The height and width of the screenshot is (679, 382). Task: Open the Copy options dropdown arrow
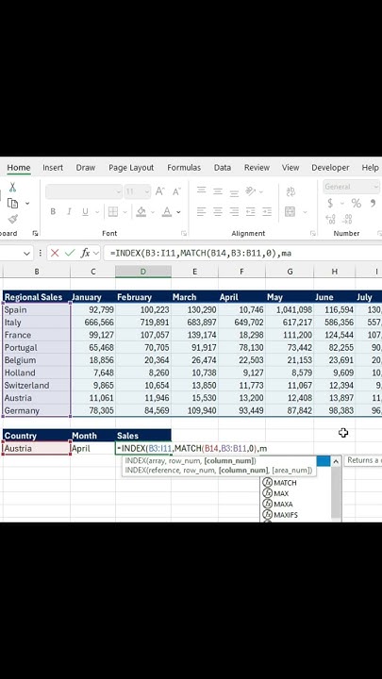pos(27,203)
